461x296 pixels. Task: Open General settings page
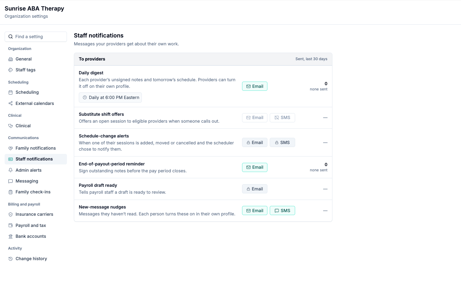coord(36,59)
